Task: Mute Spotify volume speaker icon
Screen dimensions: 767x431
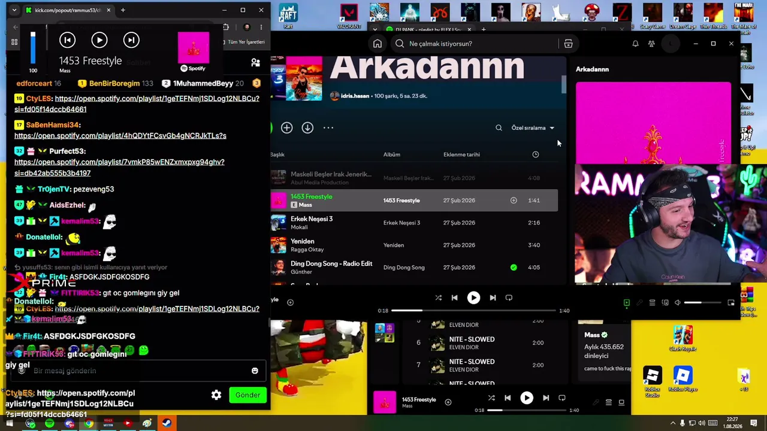Action: (678, 303)
